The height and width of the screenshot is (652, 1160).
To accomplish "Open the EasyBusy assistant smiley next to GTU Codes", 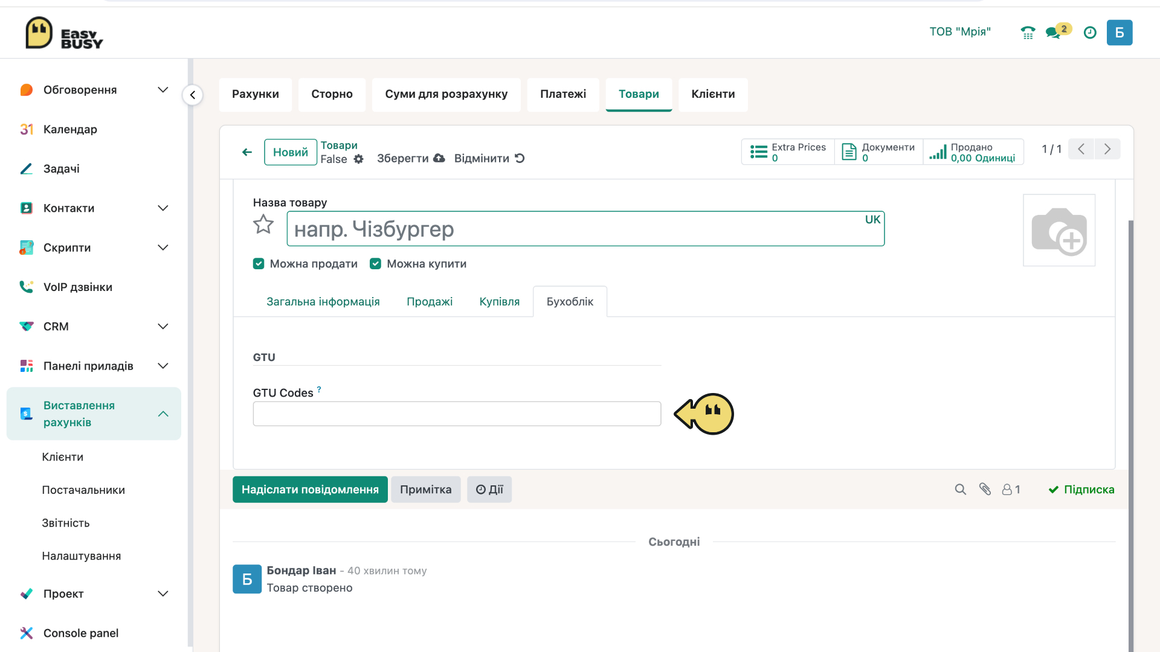I will 704,414.
